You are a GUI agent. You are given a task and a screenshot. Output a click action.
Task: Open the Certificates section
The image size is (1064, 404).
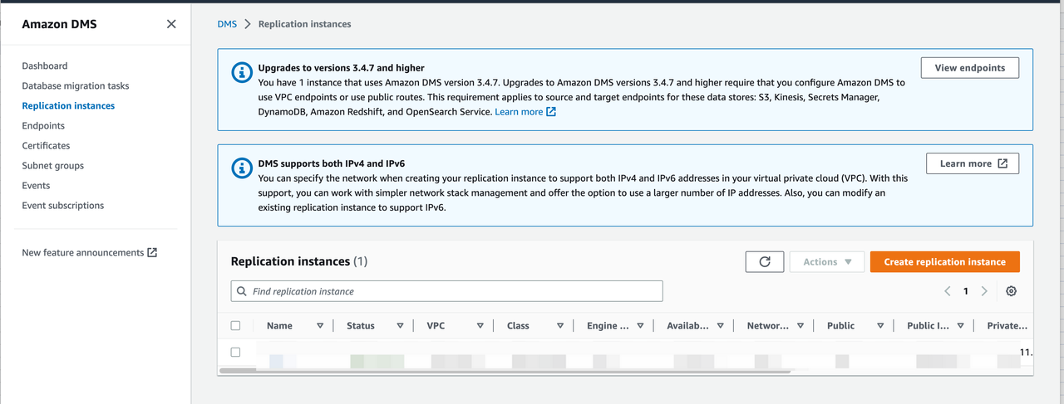coord(46,145)
